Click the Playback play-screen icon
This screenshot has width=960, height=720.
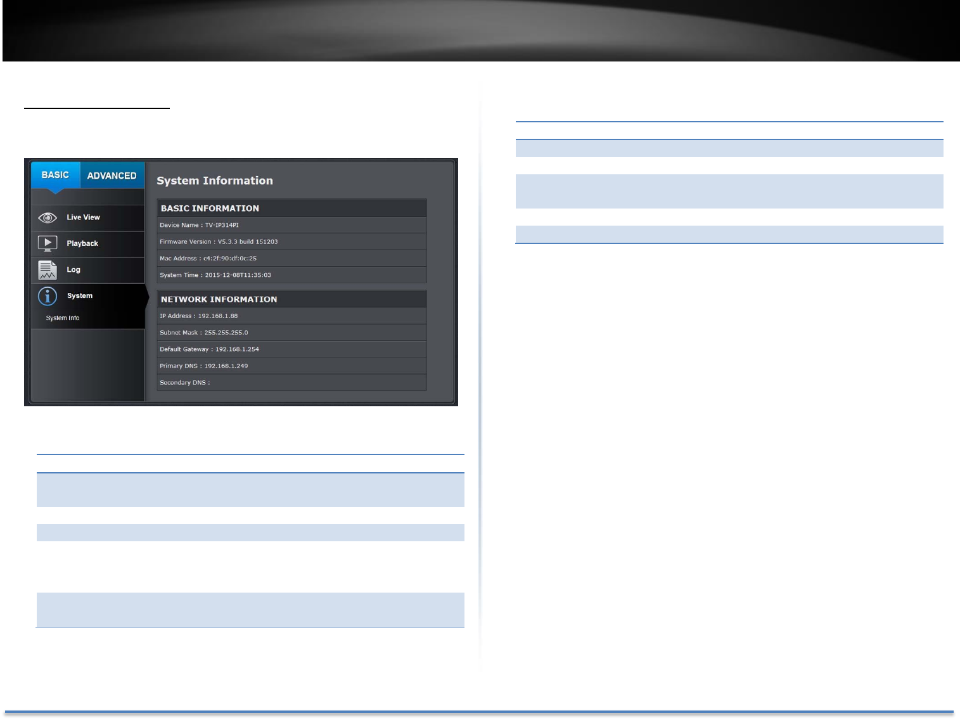pos(48,243)
